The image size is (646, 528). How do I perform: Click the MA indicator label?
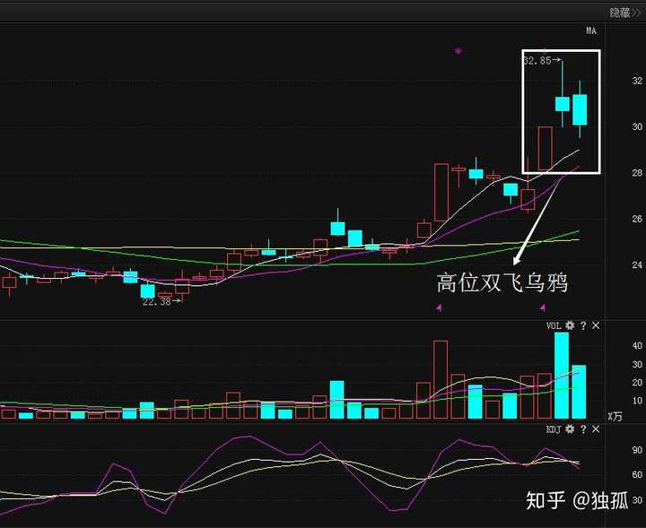point(591,30)
